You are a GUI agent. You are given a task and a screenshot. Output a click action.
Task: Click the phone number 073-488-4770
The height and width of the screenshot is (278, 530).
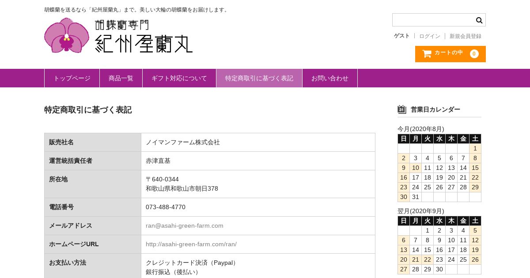(x=166, y=207)
